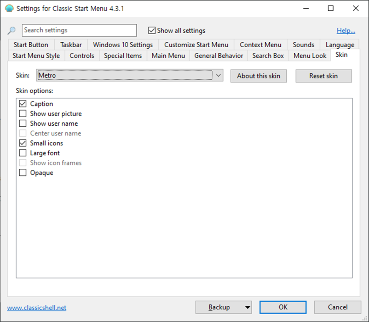Open the Controls tab

(82, 56)
